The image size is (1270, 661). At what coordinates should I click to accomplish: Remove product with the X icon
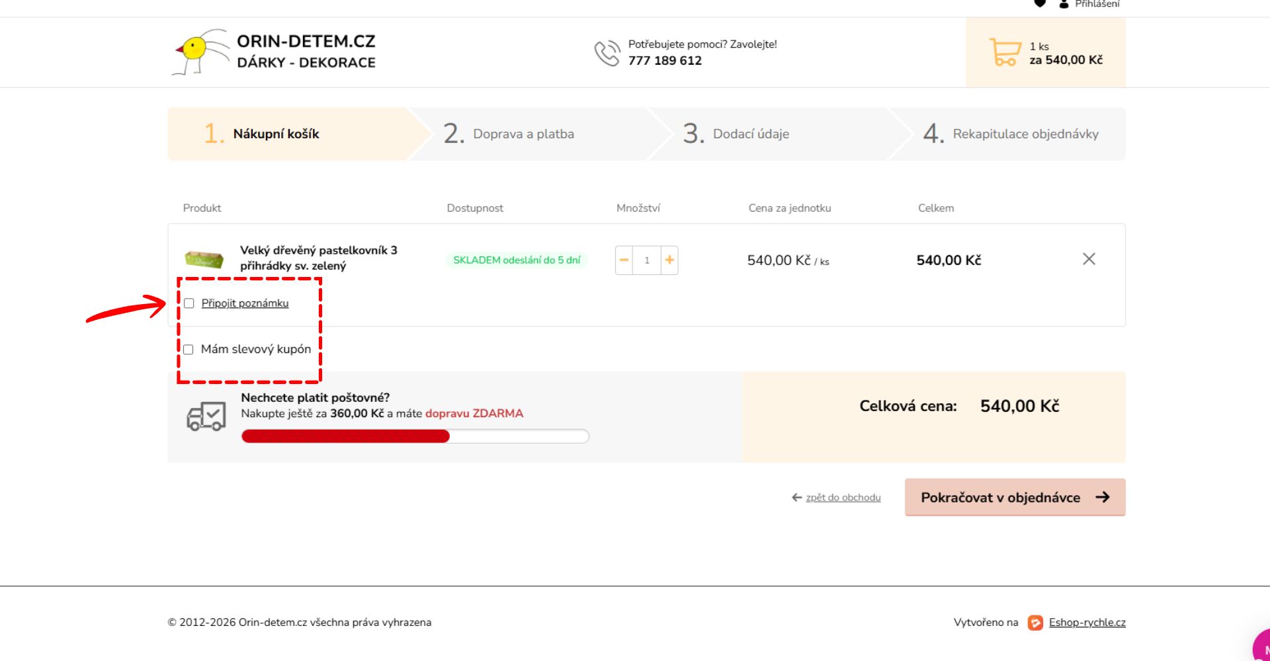click(1089, 259)
